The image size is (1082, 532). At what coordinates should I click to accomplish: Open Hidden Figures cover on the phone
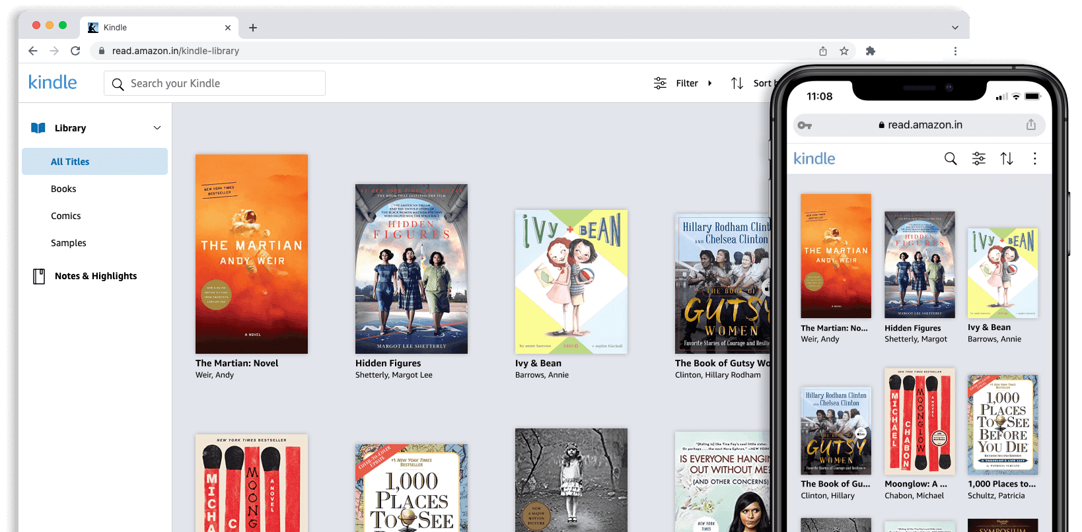click(x=920, y=265)
